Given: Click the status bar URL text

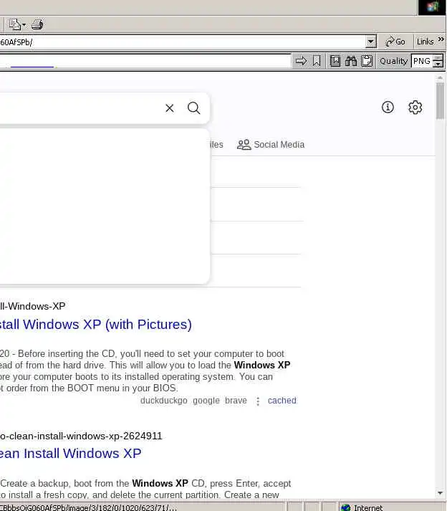Looking at the screenshot, I should tap(88, 507).
